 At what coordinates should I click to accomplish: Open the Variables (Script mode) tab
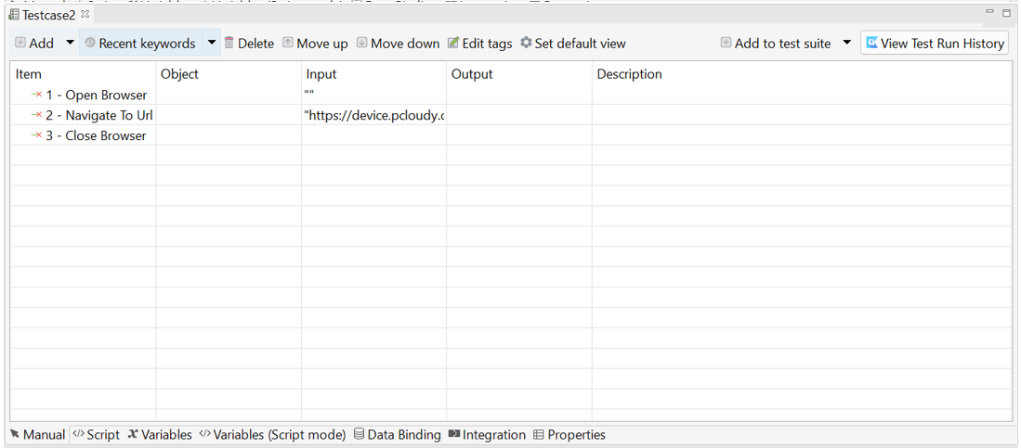point(272,434)
